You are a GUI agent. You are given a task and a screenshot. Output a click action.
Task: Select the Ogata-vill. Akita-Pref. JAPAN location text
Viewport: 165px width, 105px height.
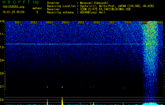coord(117,6)
